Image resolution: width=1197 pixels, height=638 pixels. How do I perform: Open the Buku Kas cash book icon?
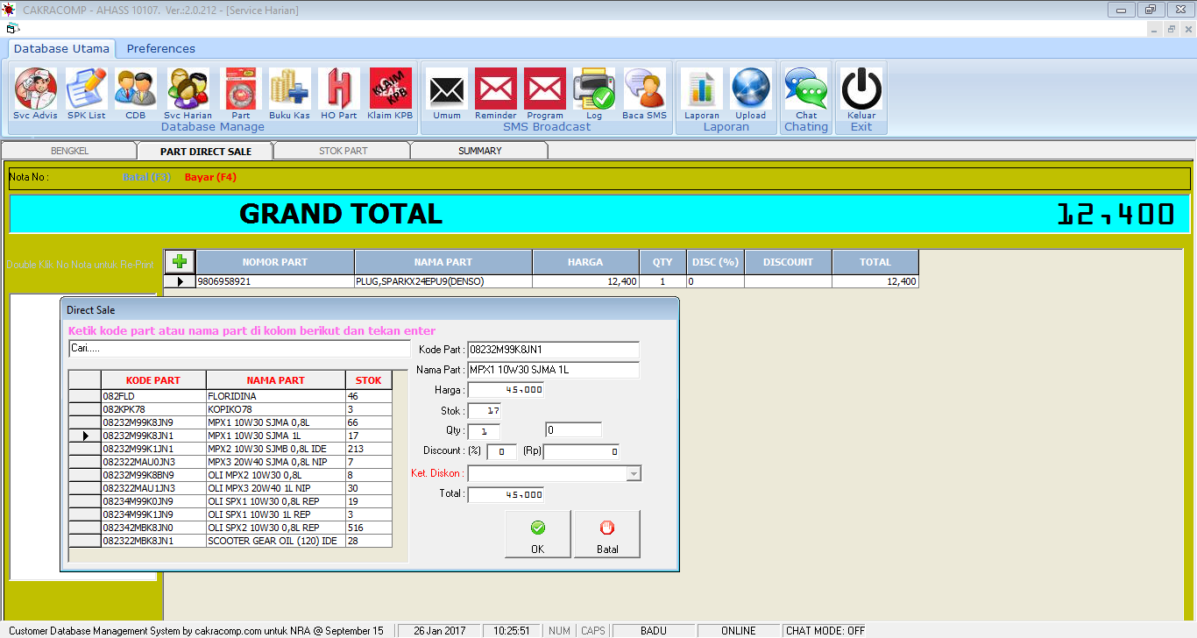(288, 91)
